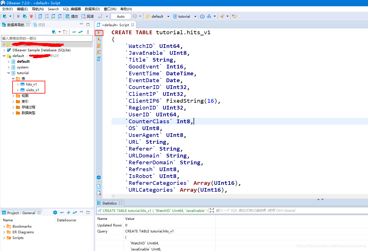Execute the SQL statement with the orange arrow
Image resolution: width=368 pixels, height=251 pixels.
[99, 33]
